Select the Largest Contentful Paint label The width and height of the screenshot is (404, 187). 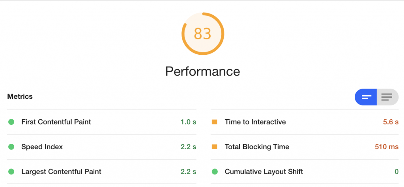tap(61, 172)
